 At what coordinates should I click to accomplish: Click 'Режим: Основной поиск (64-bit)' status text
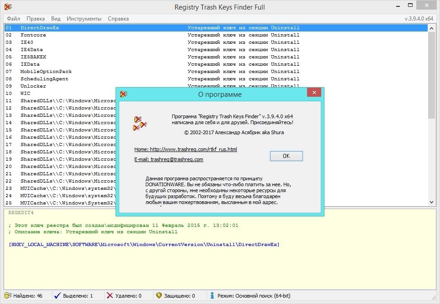pos(254,296)
